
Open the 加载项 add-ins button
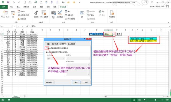coord(36,14)
